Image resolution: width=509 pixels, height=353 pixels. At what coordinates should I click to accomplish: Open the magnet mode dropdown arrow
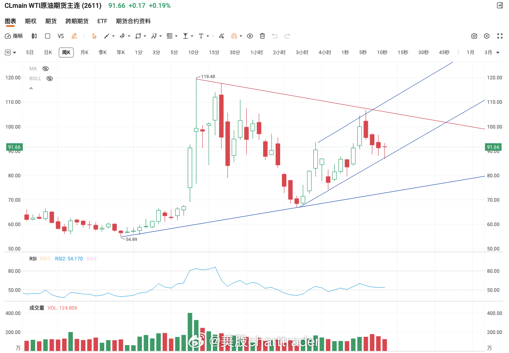pyautogui.click(x=241, y=36)
